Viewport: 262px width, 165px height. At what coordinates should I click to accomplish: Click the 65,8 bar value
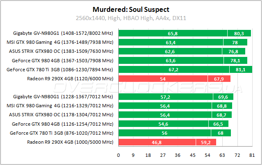[173, 34]
